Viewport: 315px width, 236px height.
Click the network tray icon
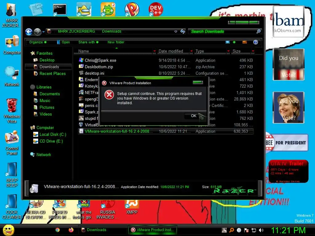pyautogui.click(x=254, y=230)
